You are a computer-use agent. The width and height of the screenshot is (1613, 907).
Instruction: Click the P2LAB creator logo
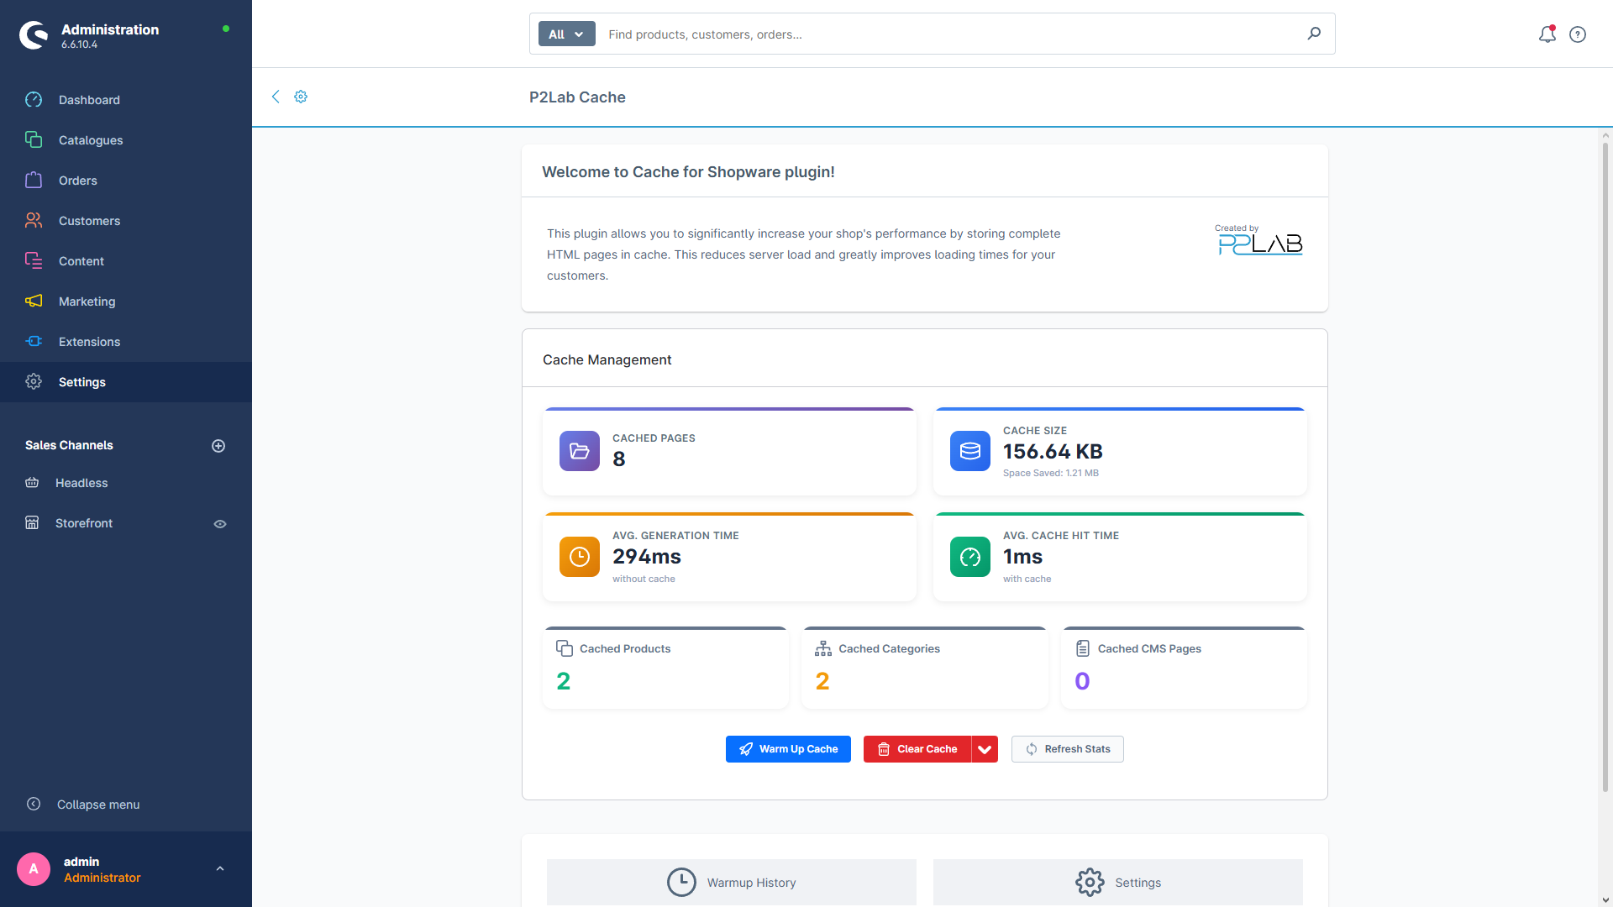point(1259,241)
